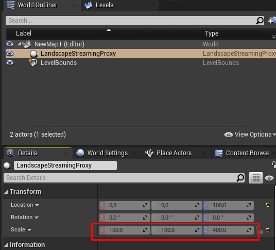Collapse the NewMap1 (Editor) tree node

click(19, 44)
